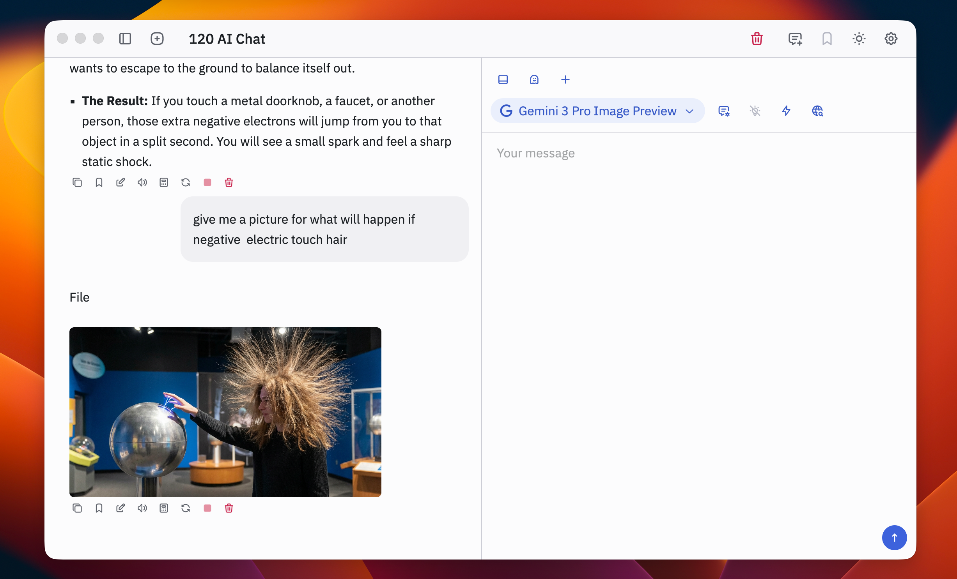Open settings gear icon
This screenshot has width=957, height=579.
pos(891,39)
